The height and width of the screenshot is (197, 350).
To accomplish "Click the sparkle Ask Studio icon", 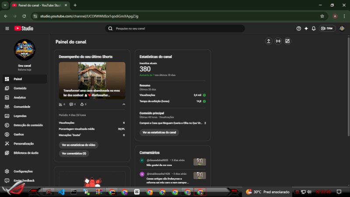I will 306,28.
